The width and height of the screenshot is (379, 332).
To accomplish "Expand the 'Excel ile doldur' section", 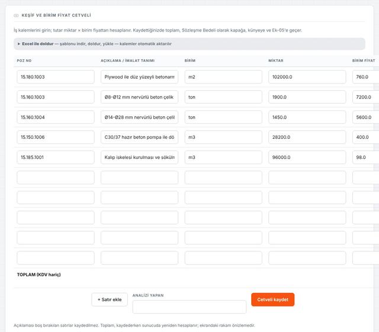I will (x=189, y=44).
